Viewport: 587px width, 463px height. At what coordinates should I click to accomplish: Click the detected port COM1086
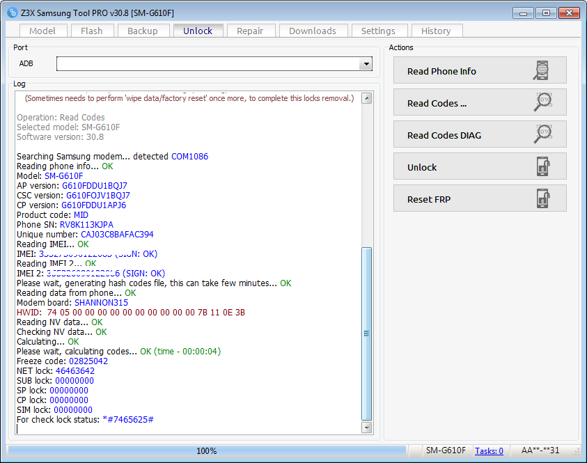[190, 157]
